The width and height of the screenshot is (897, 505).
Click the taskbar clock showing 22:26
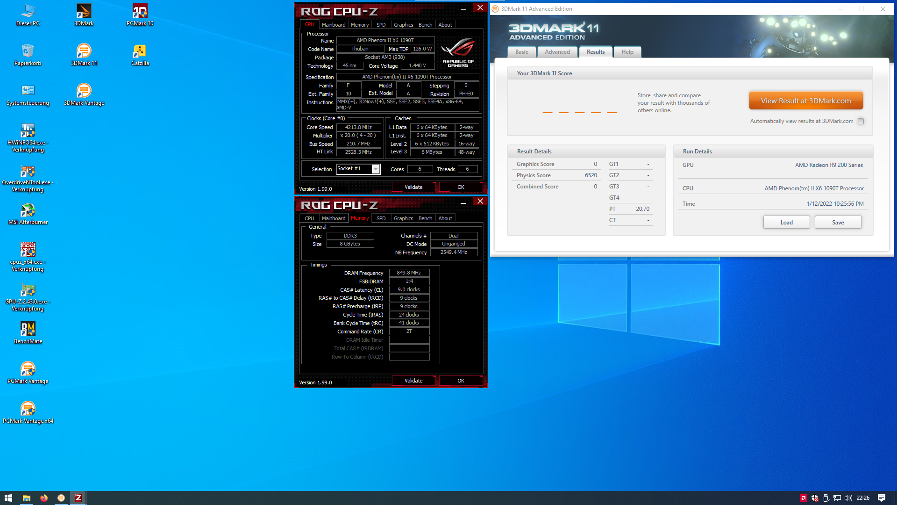[x=863, y=498]
